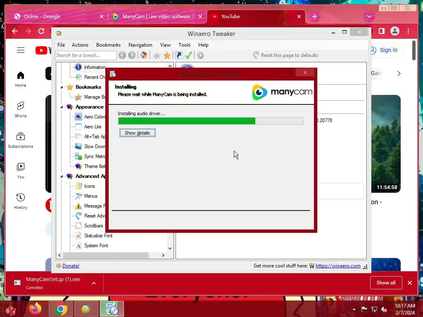This screenshot has width=423, height=317.
Task: Open Chrome three-dot menu
Action: (409, 31)
